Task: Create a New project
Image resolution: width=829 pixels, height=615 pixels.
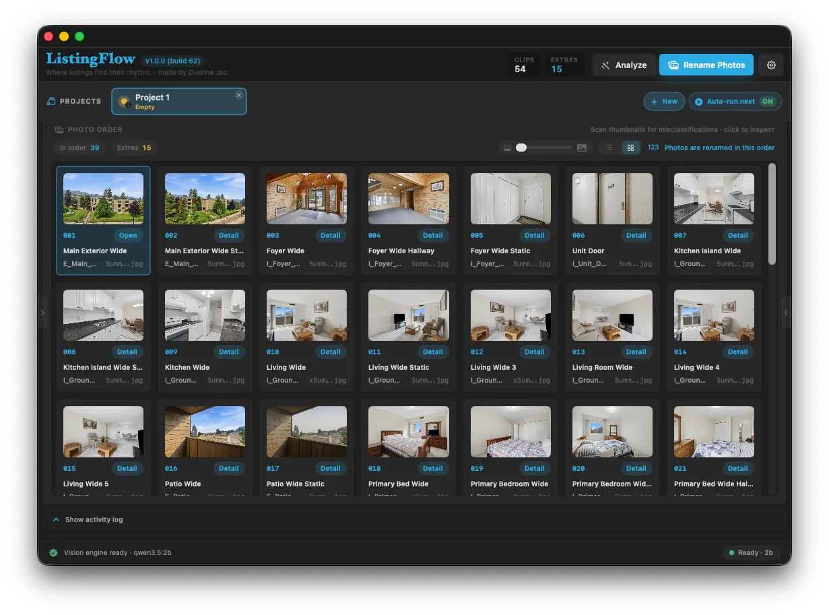Action: [664, 102]
